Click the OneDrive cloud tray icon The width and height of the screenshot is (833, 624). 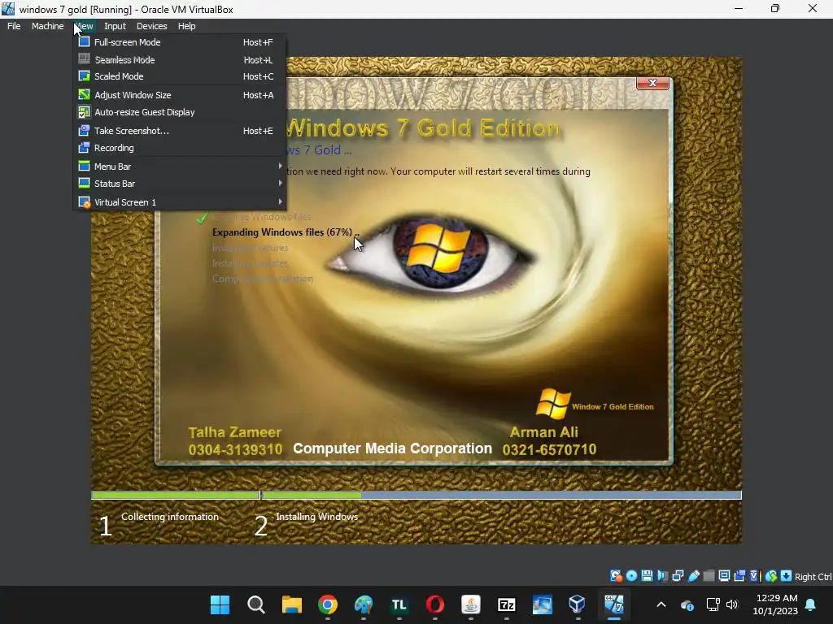(687, 604)
